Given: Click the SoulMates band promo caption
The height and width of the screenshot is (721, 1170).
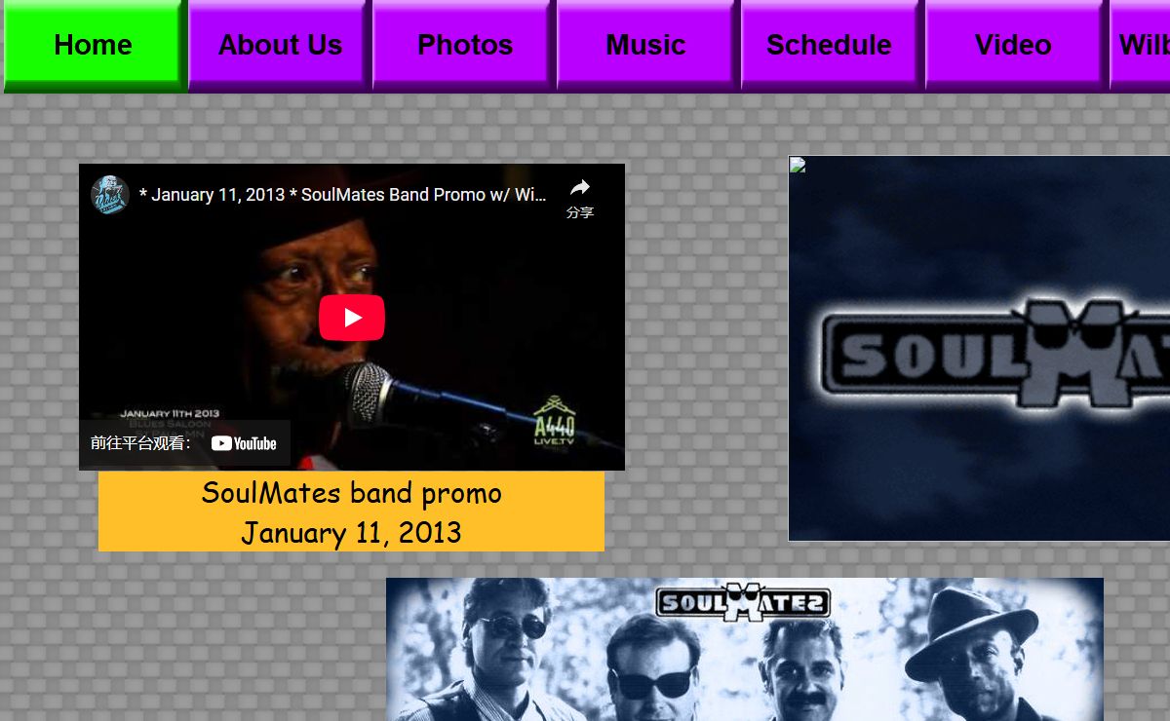Looking at the screenshot, I should point(351,492).
